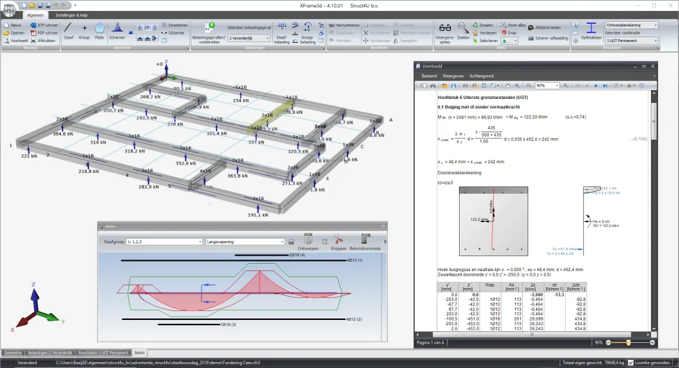Select the Beton bottom tab
This screenshot has height=368, width=679.
(139, 353)
